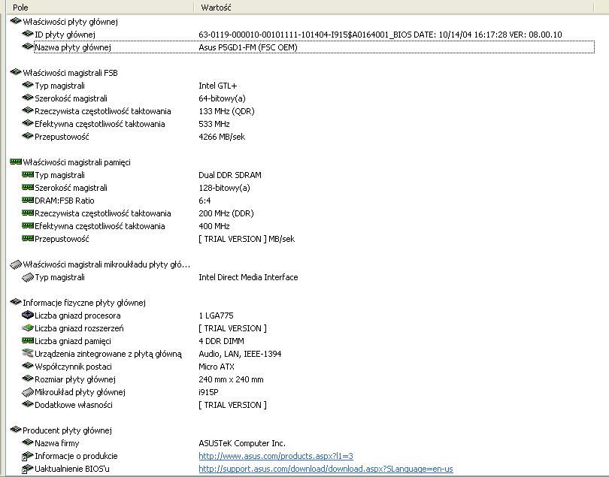
Task: Click the memory icon by 'DRAM:FSB Ratio'
Action: [x=28, y=200]
